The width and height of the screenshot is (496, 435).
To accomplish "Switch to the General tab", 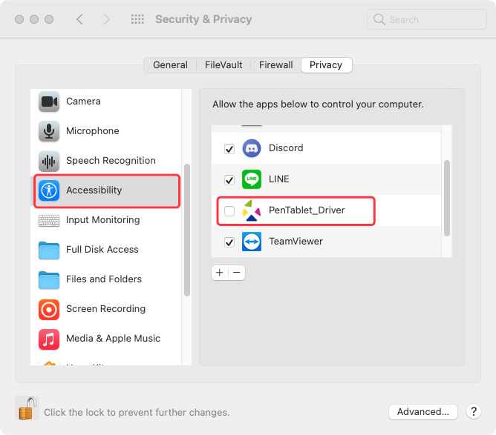I will tap(170, 65).
